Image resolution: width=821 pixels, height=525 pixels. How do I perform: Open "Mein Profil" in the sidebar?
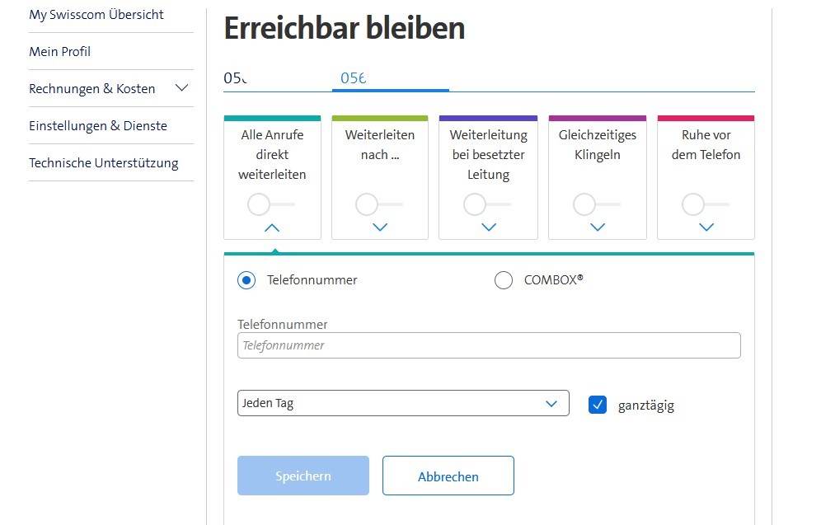(59, 51)
